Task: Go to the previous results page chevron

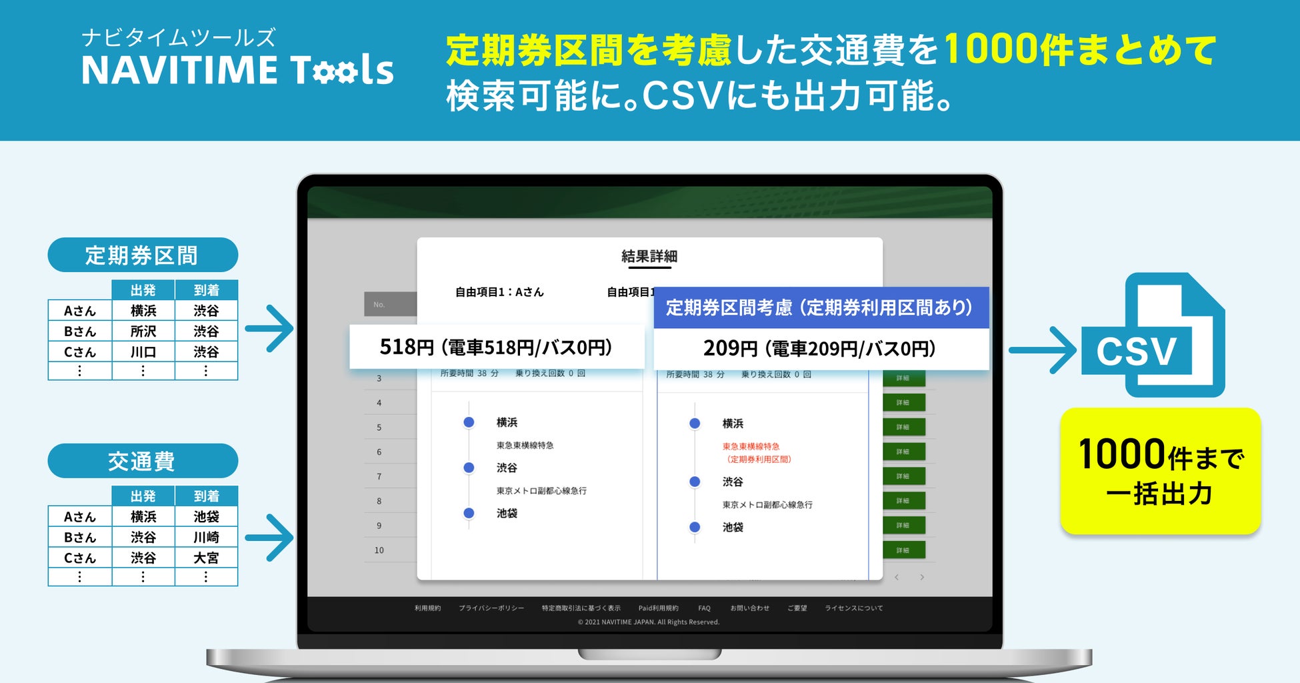Action: [x=897, y=577]
